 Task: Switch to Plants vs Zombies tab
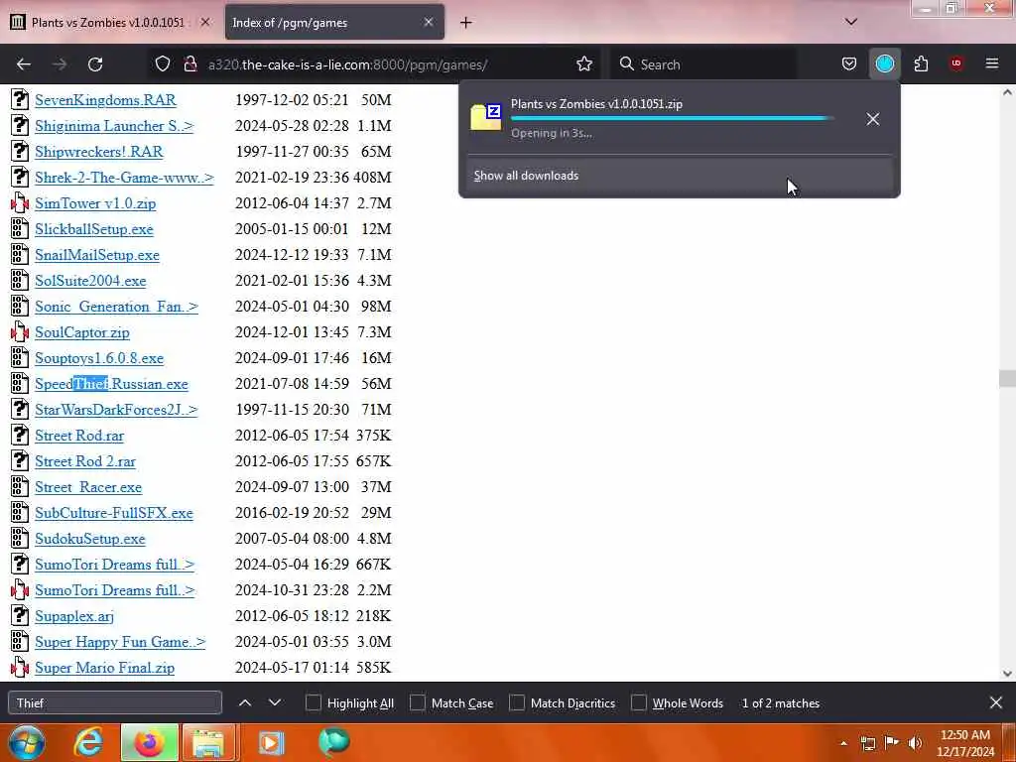point(107,23)
